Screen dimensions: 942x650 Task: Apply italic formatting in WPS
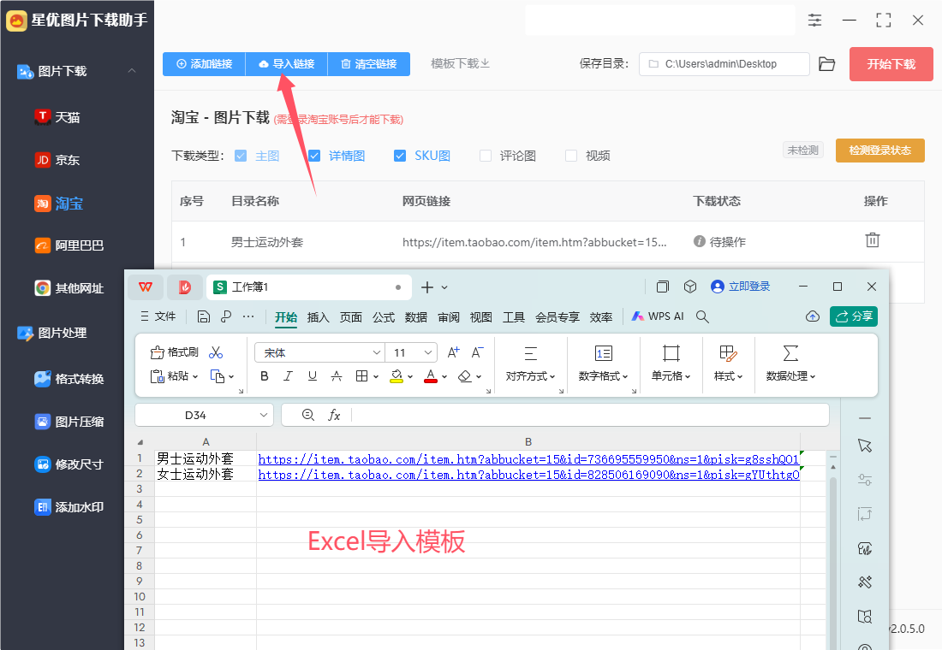[x=289, y=376]
